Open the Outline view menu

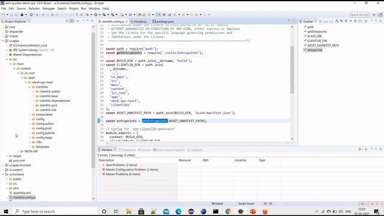[366, 22]
